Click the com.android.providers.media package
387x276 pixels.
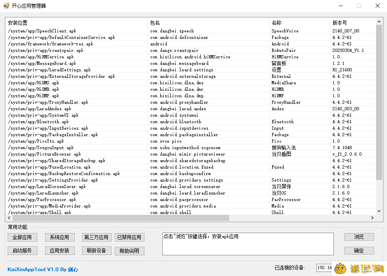tap(183, 206)
